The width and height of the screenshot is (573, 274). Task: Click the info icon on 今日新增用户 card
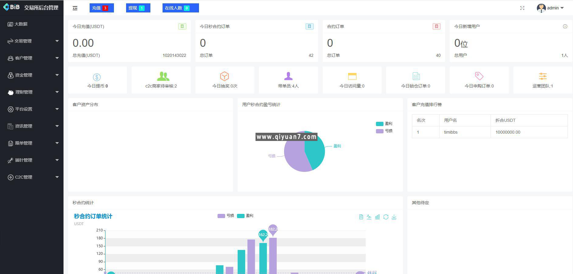point(565,26)
